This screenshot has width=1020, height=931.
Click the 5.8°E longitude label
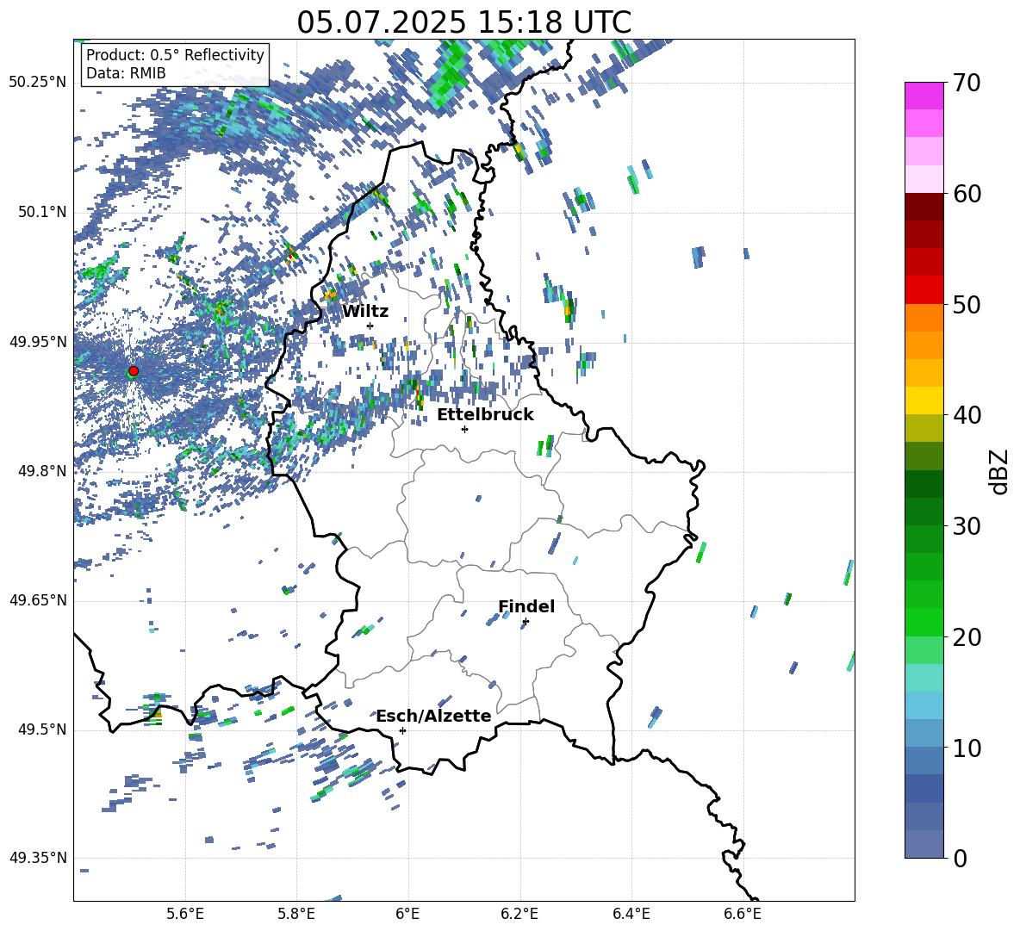click(296, 914)
